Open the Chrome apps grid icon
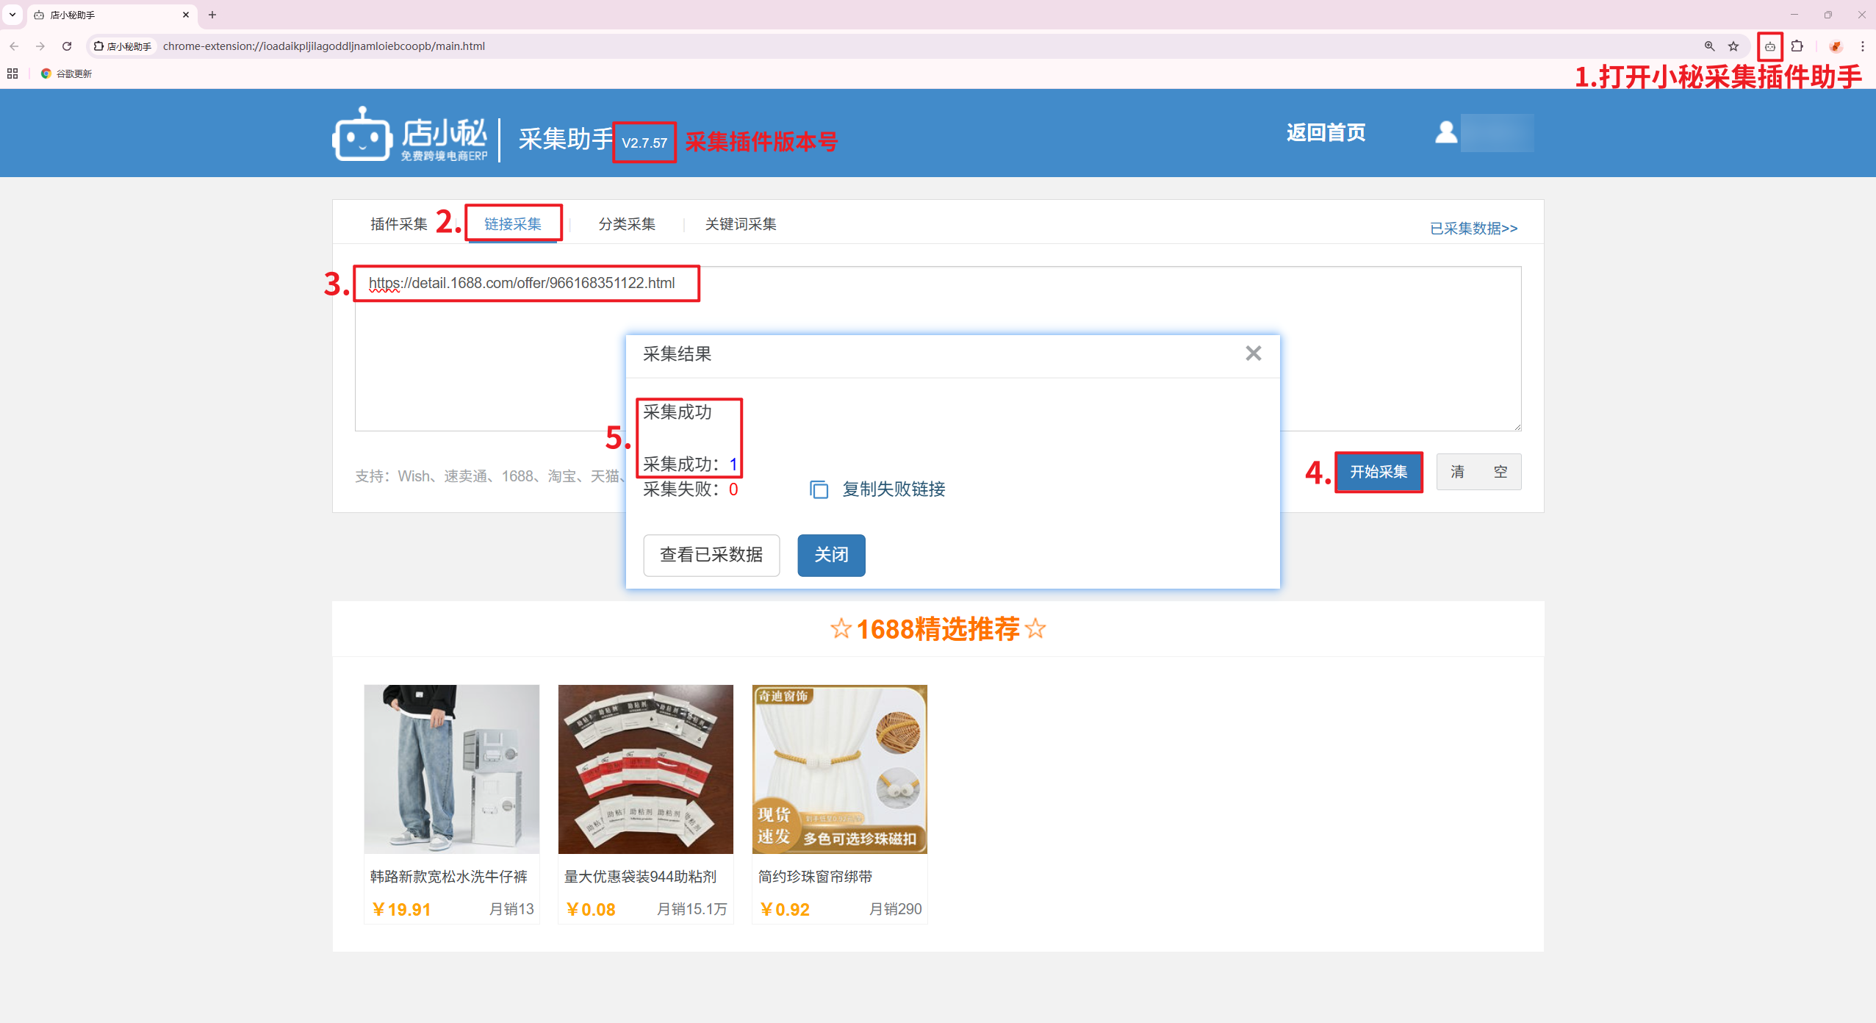This screenshot has width=1876, height=1023. 12,73
